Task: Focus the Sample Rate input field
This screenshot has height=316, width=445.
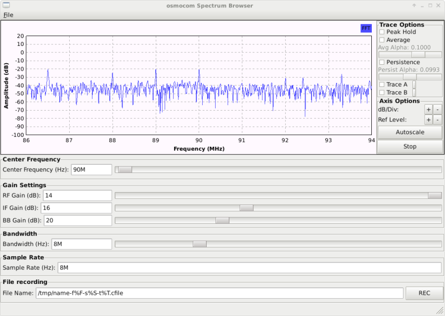Action: pyautogui.click(x=250, y=268)
